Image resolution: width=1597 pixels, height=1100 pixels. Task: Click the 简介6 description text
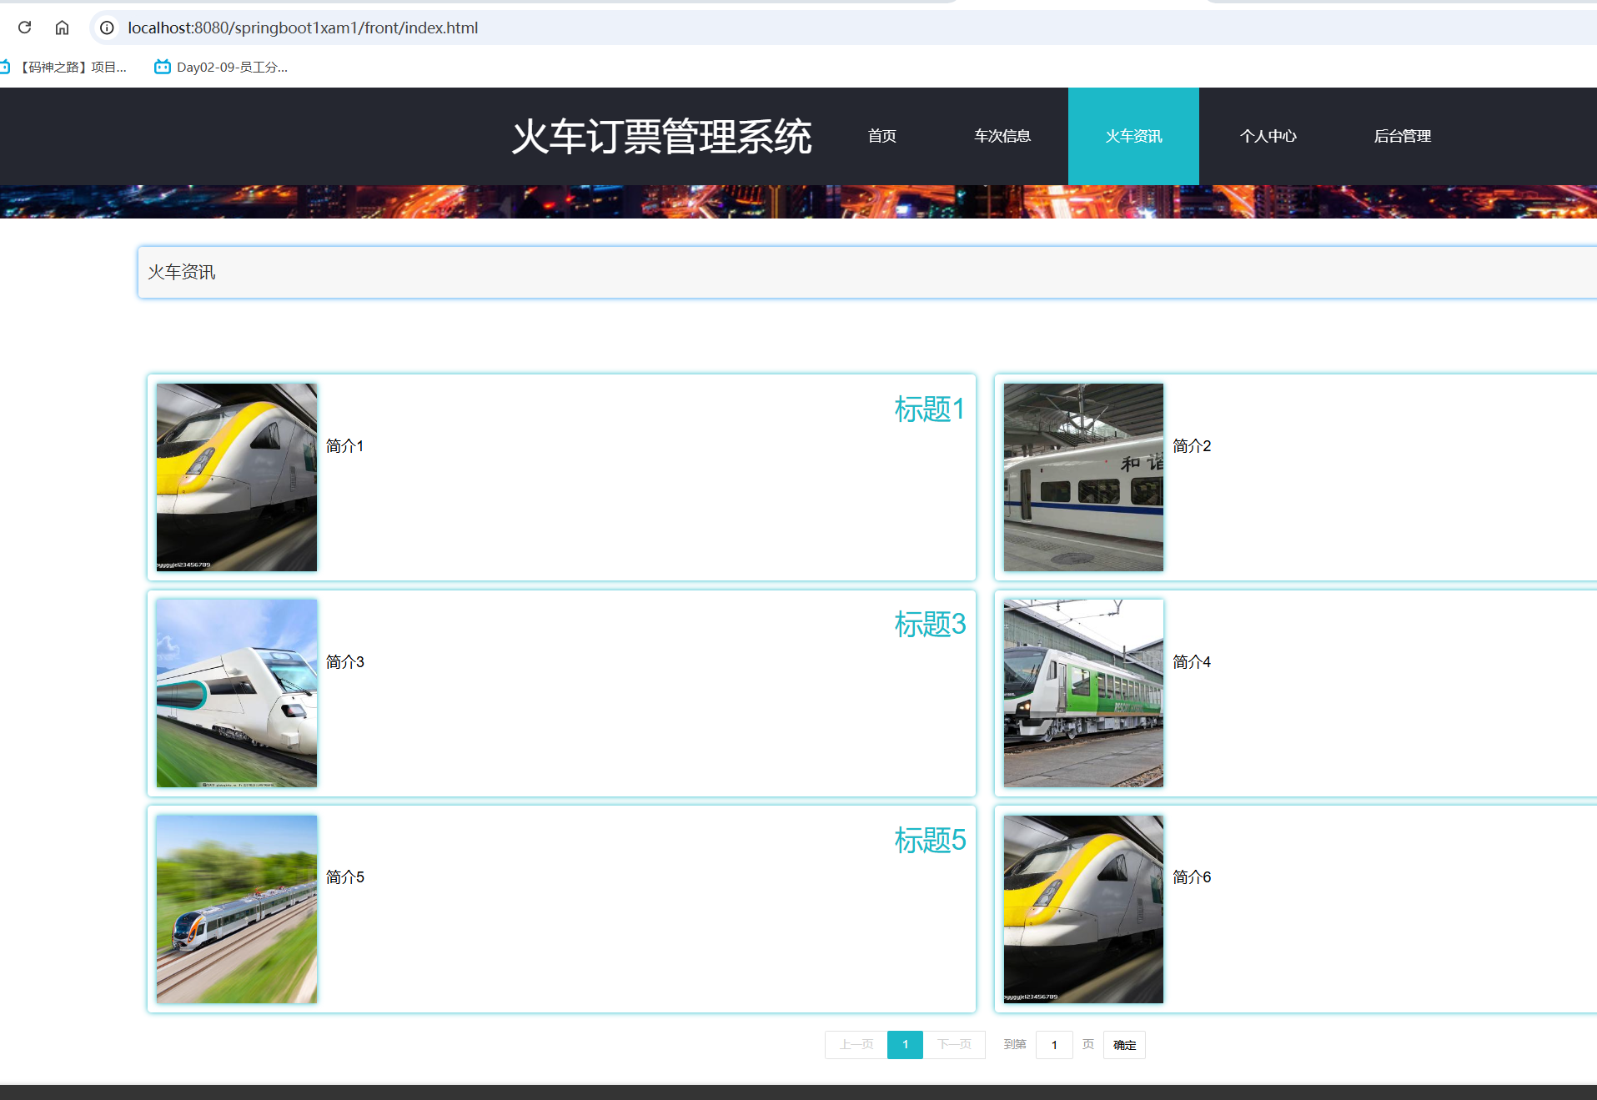[1192, 877]
